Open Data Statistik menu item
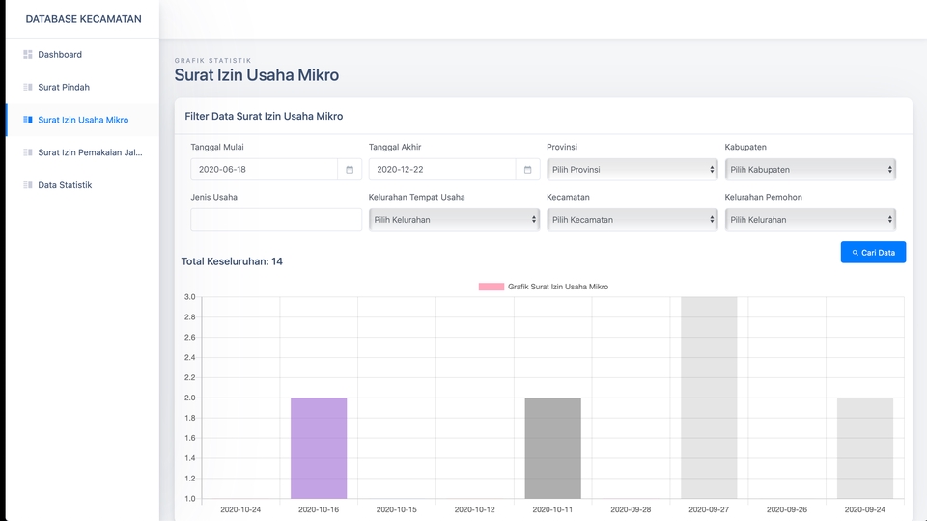Image resolution: width=927 pixels, height=521 pixels. point(65,185)
